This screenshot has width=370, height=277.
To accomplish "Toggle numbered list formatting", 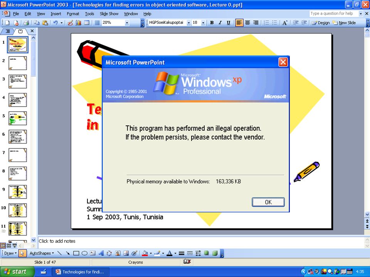I will point(266,23).
